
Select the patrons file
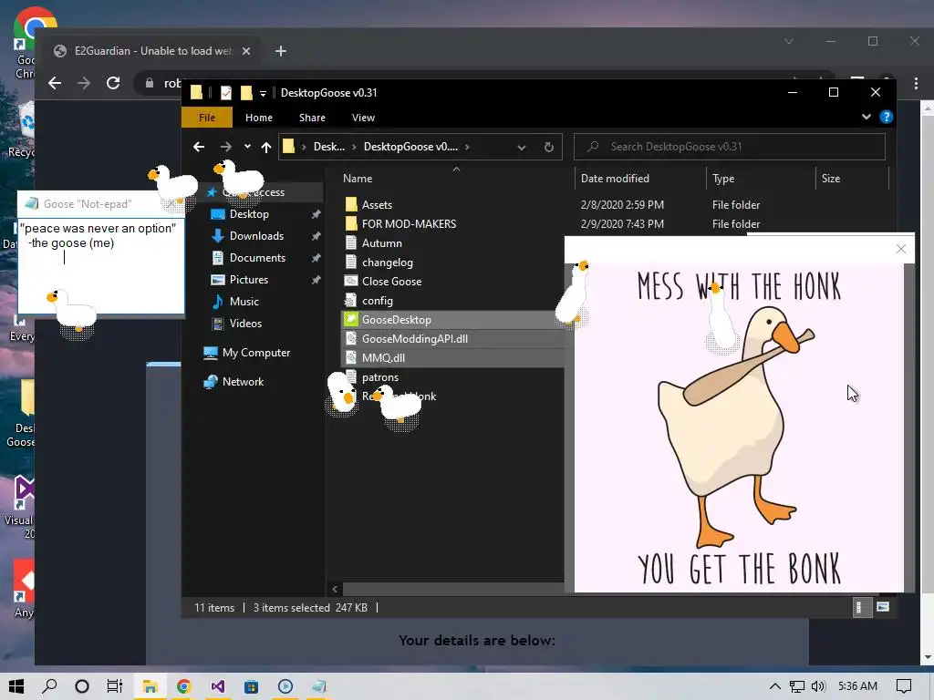click(380, 377)
